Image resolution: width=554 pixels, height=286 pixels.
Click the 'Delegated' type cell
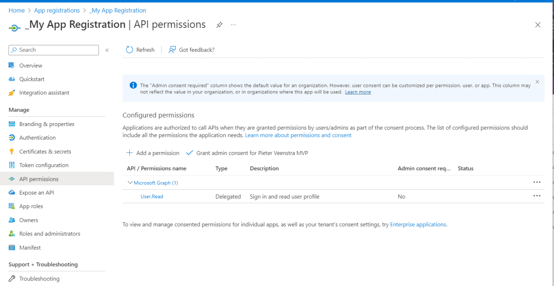(x=228, y=196)
